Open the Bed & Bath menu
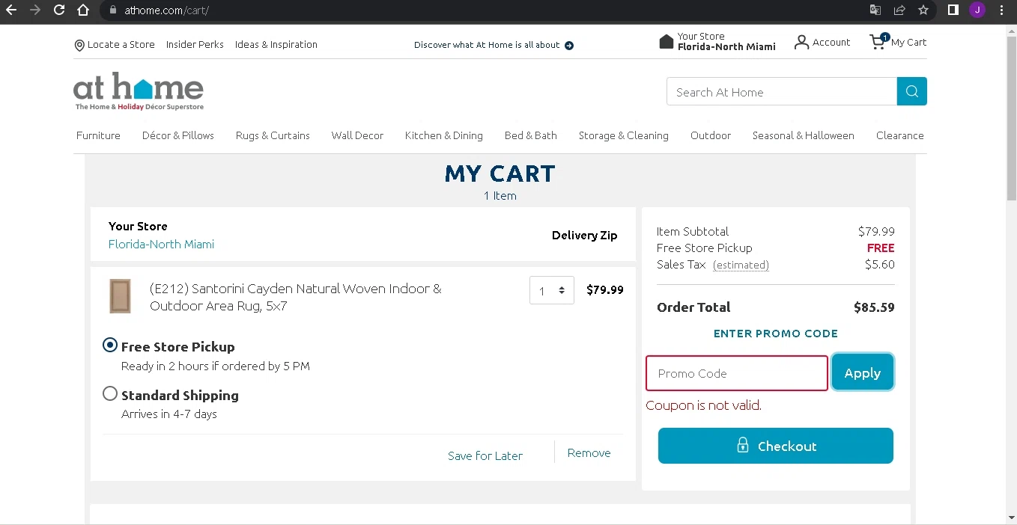Image resolution: width=1017 pixels, height=525 pixels. [531, 135]
